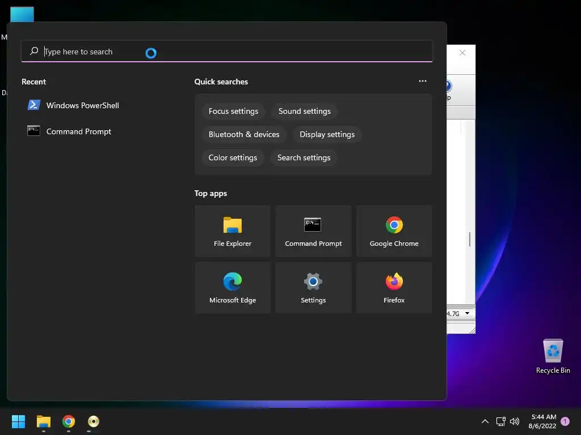Open Search settings quick search
This screenshot has height=435, width=581.
click(304, 158)
